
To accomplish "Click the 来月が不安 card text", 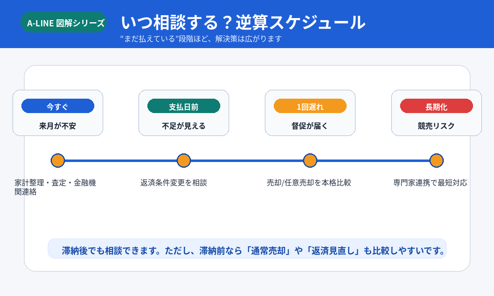I will tap(58, 126).
